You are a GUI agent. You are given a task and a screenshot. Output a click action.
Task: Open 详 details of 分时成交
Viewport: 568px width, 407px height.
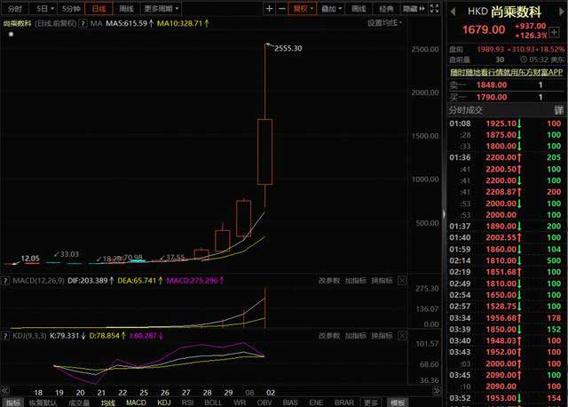(558, 111)
